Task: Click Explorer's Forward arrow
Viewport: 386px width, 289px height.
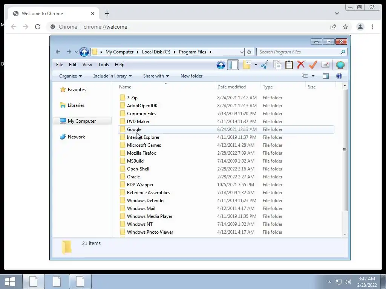Action: click(69, 52)
